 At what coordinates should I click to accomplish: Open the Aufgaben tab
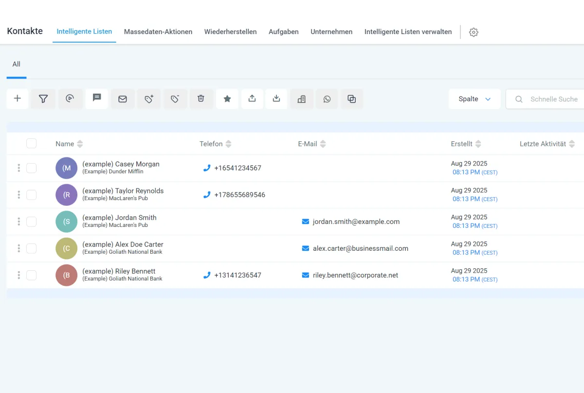[284, 32]
